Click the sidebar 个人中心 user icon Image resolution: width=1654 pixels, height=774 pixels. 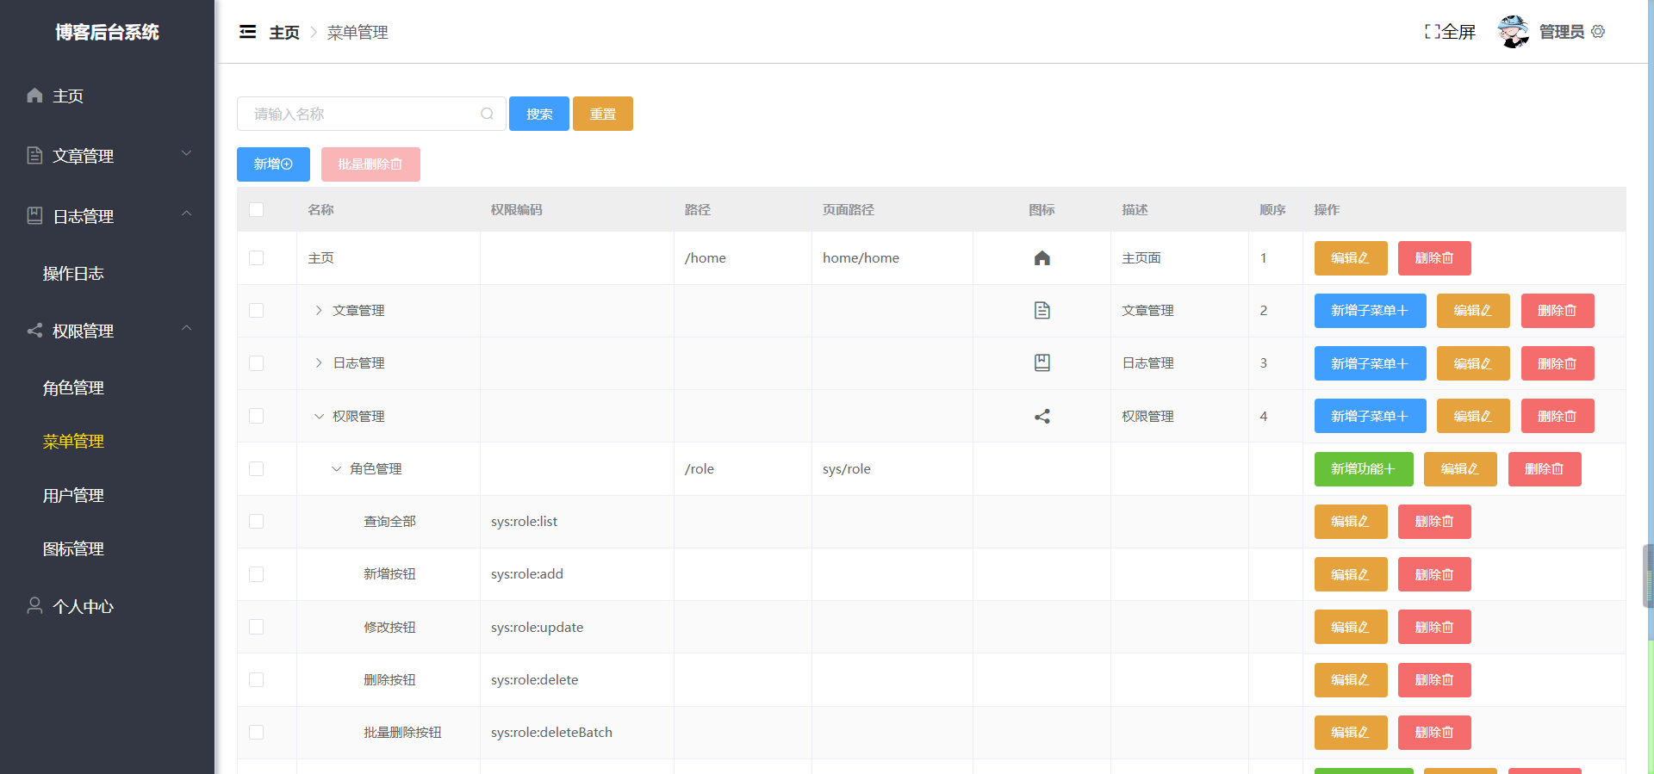[x=34, y=606]
